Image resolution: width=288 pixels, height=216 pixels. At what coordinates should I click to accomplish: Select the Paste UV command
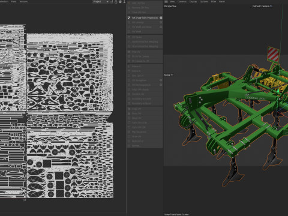(145, 113)
